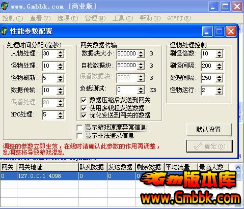The width and height of the screenshot is (244, 209).
Task: Open the 控制(C) menu
Action: pyautogui.click(x=13, y=18)
